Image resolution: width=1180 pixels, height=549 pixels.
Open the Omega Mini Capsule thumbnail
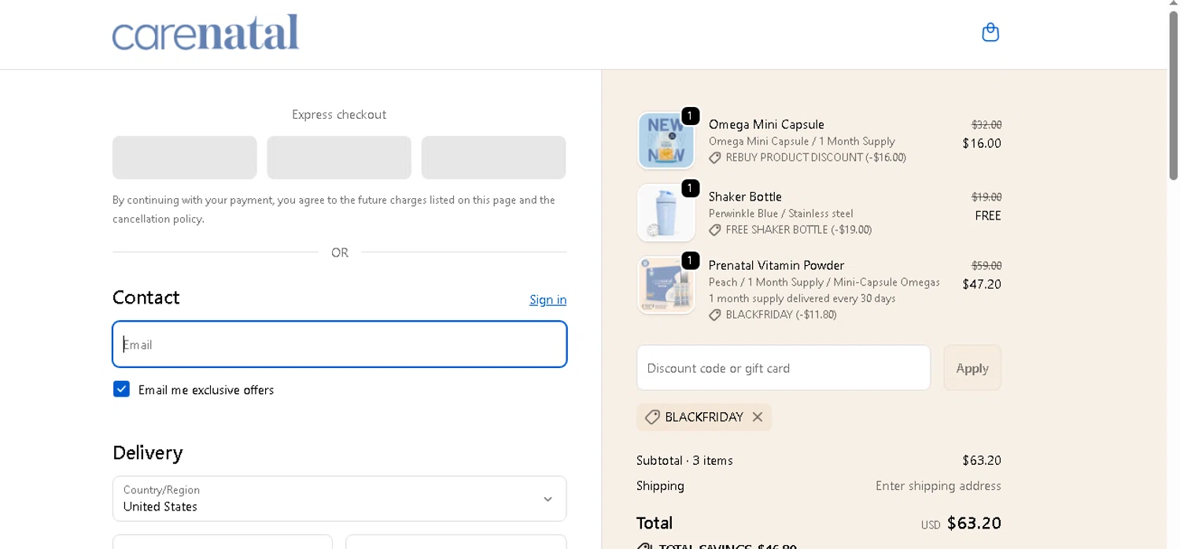pyautogui.click(x=666, y=141)
